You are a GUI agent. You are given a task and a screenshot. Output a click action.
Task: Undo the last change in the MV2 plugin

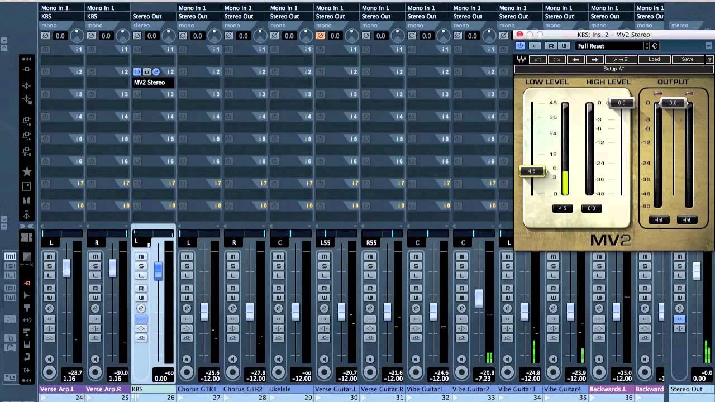click(538, 60)
